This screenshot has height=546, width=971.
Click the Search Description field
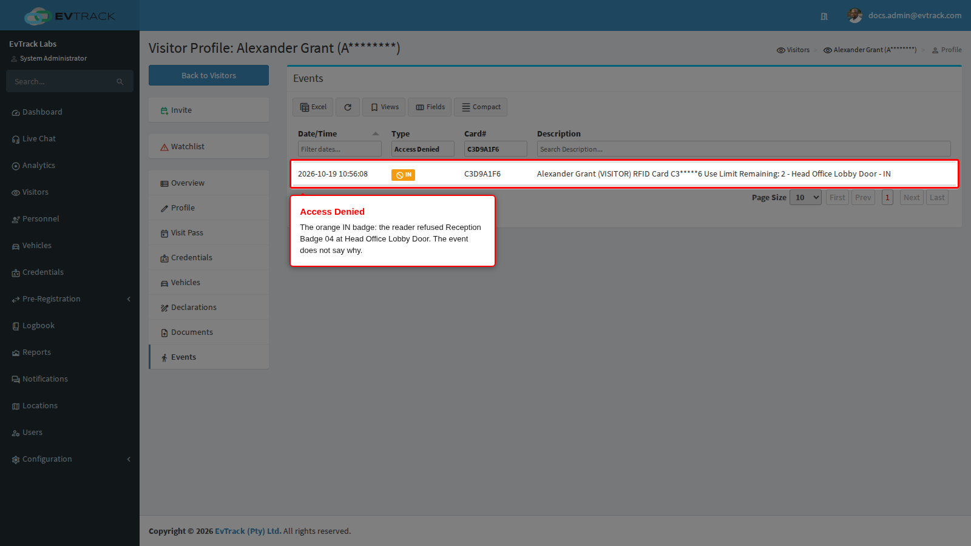743,149
